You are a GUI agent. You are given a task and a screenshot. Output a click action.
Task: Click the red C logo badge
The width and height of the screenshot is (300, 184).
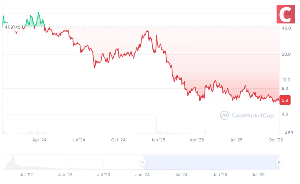pos(285,15)
